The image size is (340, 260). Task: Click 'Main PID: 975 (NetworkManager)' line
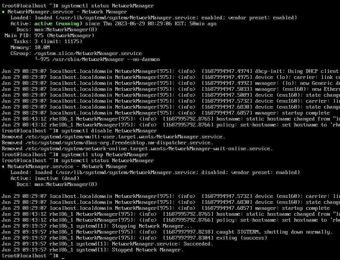[50, 35]
